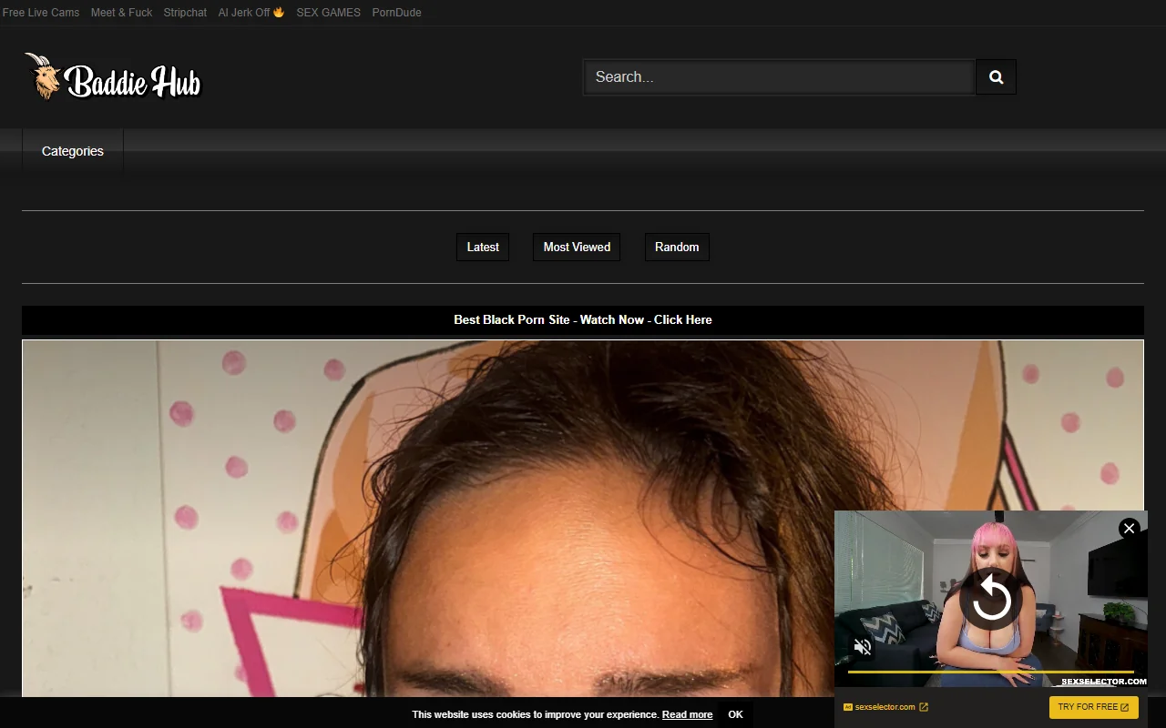Click the flame emoji in the top bar
This screenshot has height=728, width=1166.
point(278,12)
